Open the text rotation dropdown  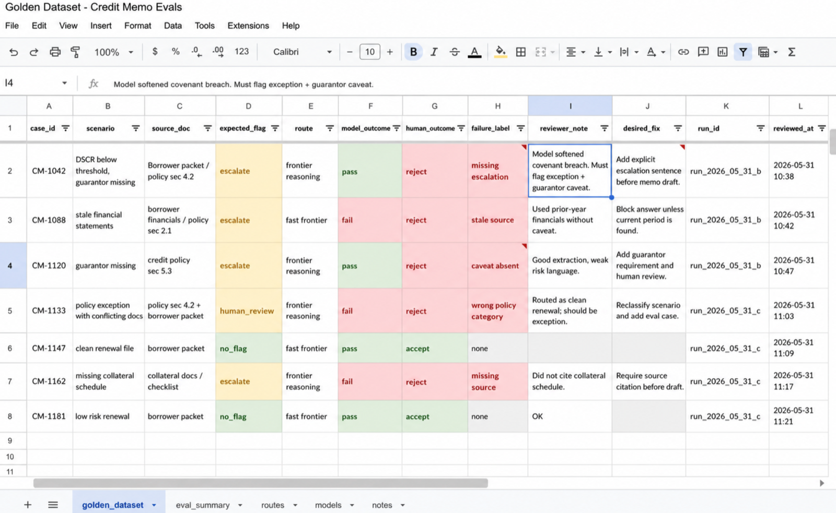point(656,52)
